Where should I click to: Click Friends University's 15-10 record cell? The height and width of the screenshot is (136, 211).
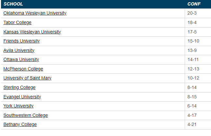[x=193, y=41]
